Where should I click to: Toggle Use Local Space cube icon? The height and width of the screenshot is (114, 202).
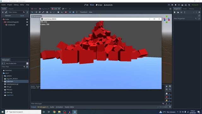point(58,12)
